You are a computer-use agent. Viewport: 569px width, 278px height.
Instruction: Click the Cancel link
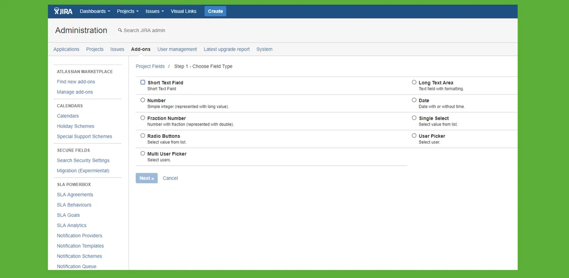[x=170, y=178]
